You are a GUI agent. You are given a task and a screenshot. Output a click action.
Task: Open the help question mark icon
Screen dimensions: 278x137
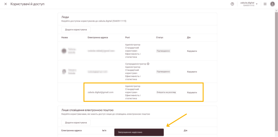pos(232,4)
